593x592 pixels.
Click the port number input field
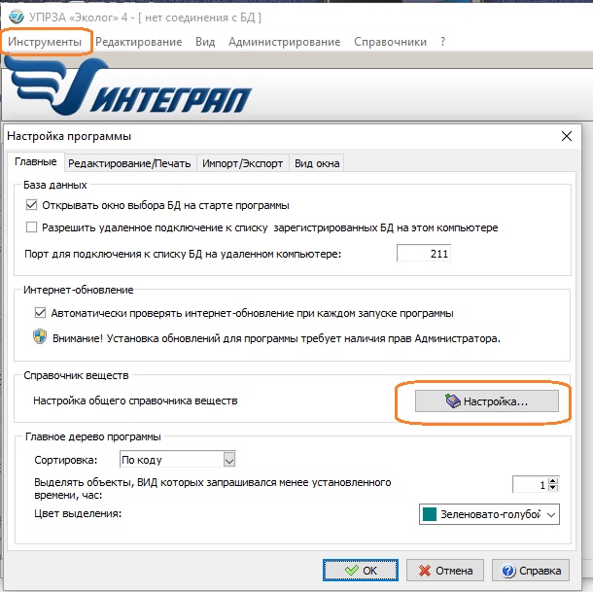tap(423, 254)
